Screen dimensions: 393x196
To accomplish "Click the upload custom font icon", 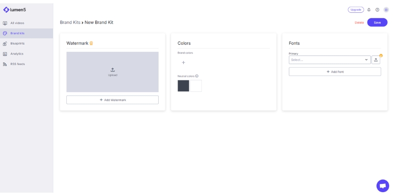I will [x=376, y=60].
